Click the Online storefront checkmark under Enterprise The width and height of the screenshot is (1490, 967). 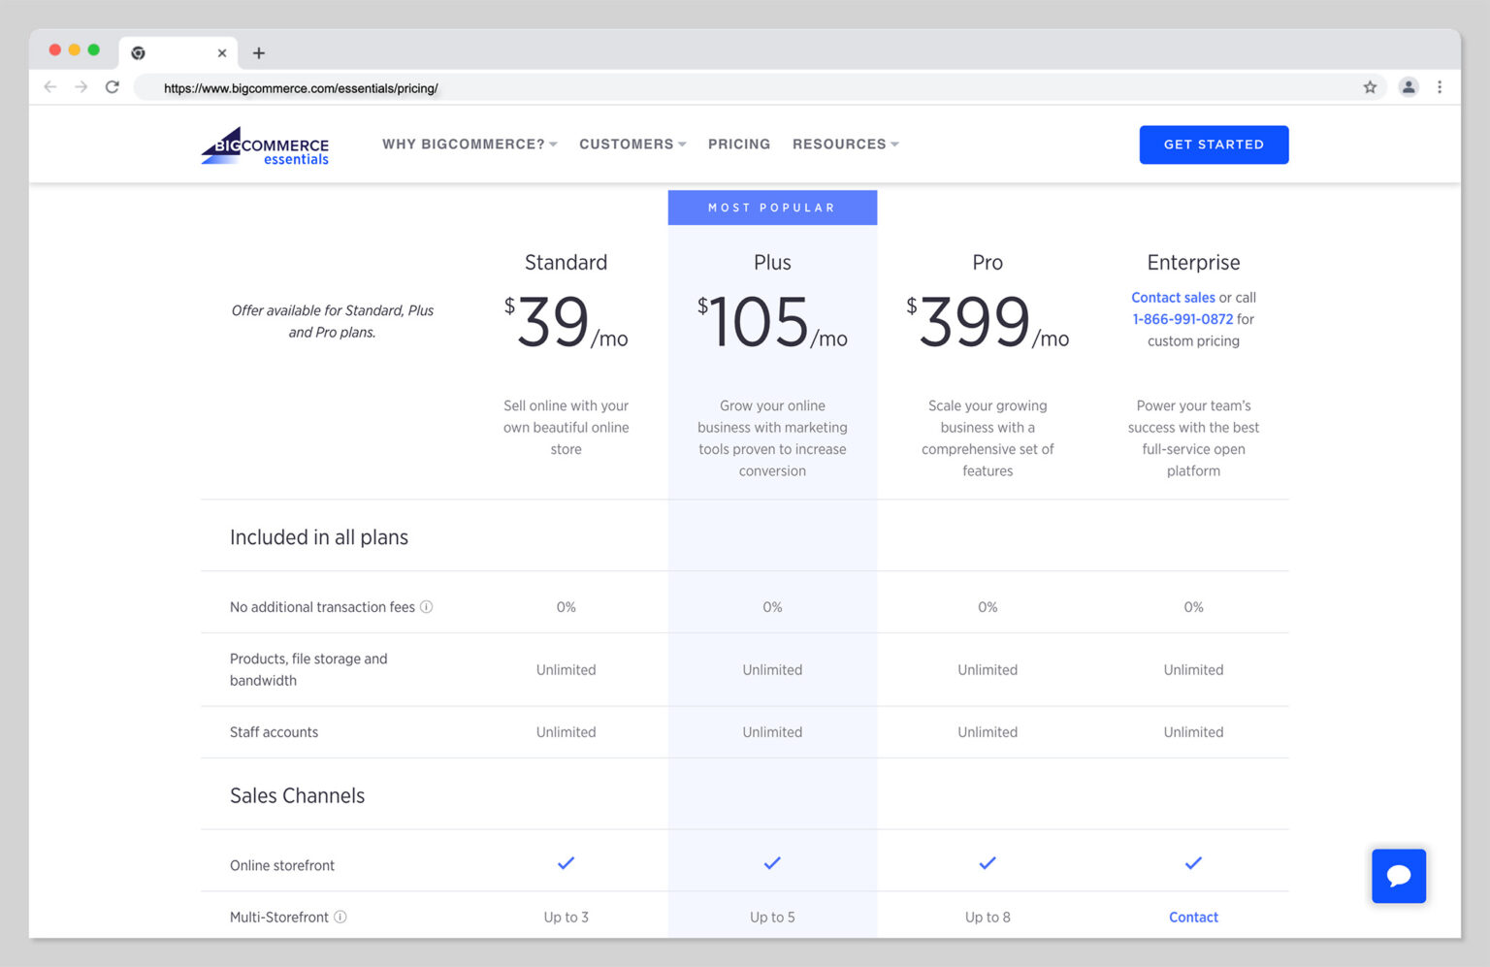coord(1193,862)
